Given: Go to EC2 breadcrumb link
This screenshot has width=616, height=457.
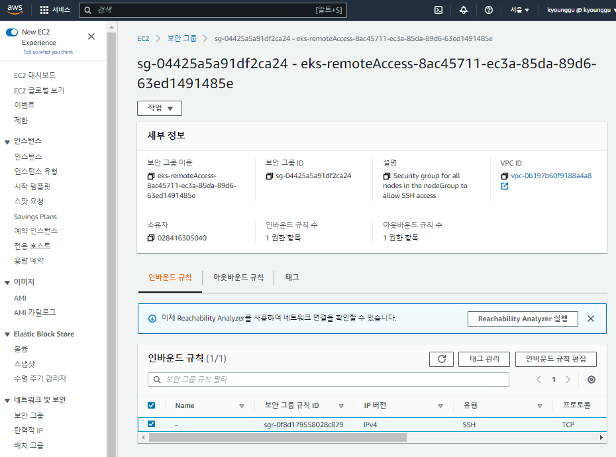Looking at the screenshot, I should 143,38.
